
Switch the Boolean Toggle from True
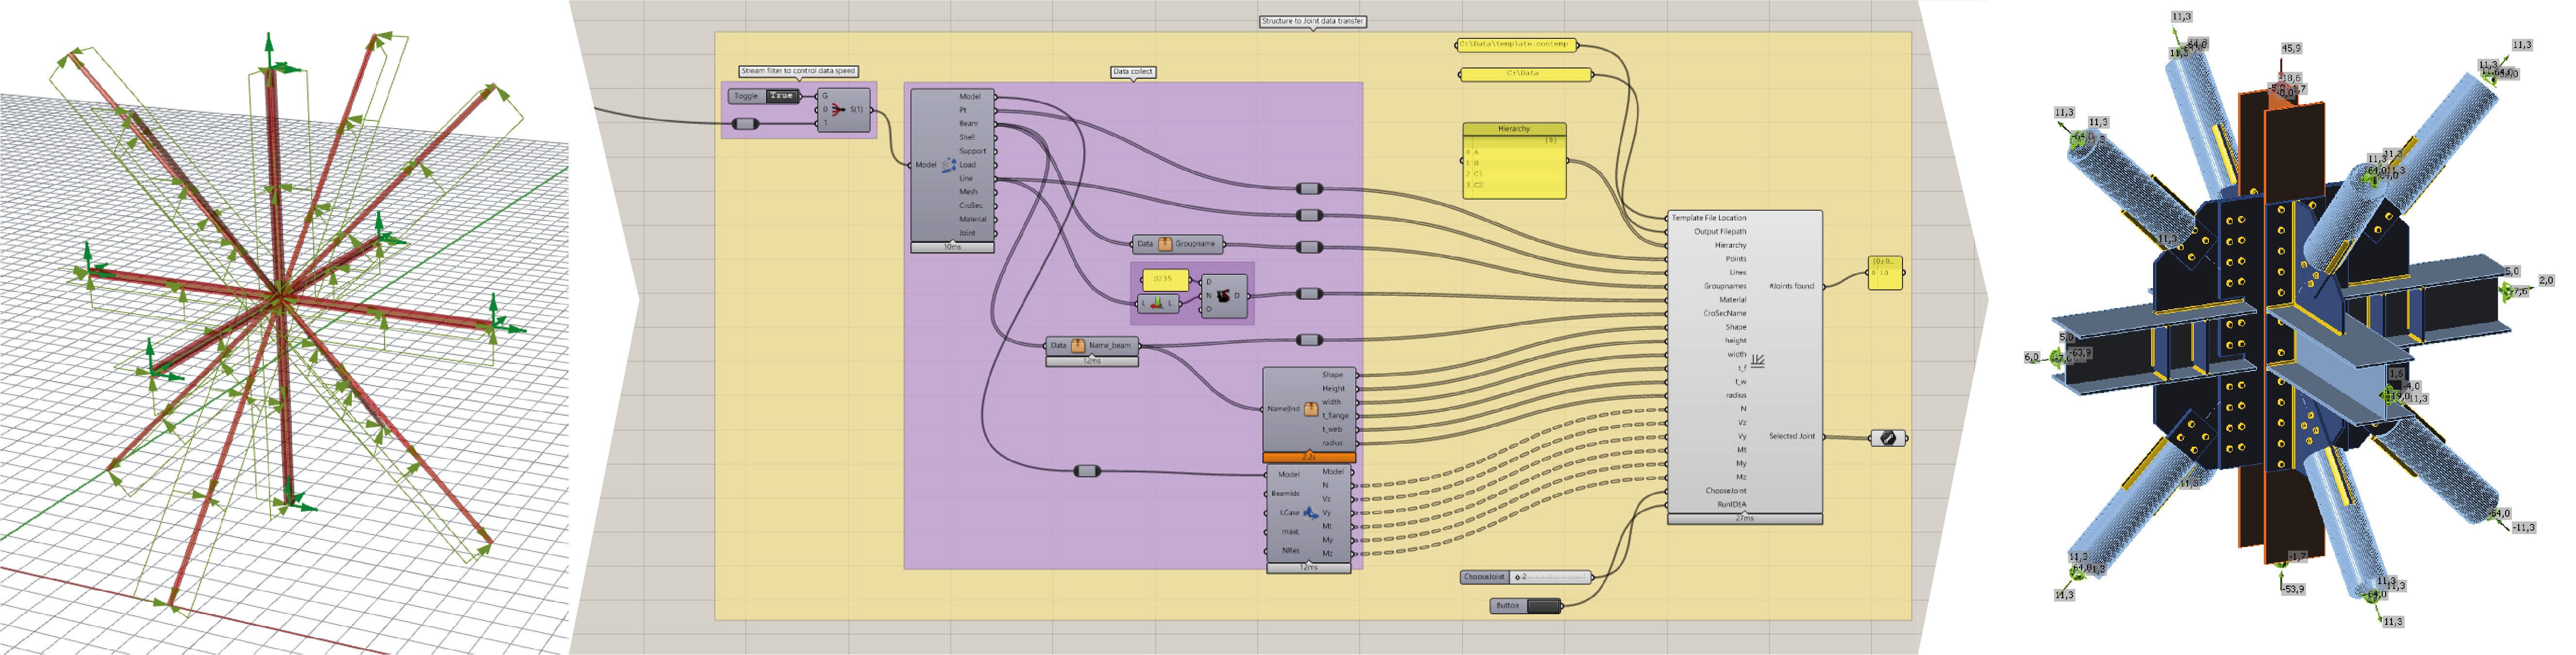tap(782, 96)
